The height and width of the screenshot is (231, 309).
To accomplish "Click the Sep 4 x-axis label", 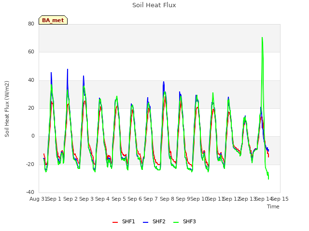I will 102,199.
